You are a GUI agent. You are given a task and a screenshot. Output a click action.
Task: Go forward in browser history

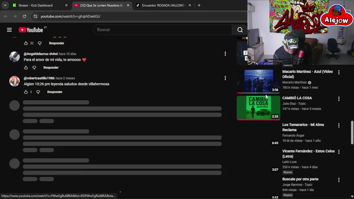point(15,16)
